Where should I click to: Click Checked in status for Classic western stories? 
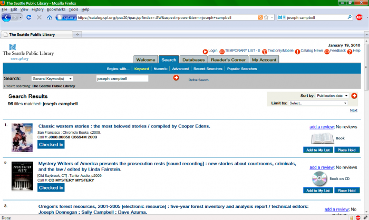pyautogui.click(x=51, y=145)
